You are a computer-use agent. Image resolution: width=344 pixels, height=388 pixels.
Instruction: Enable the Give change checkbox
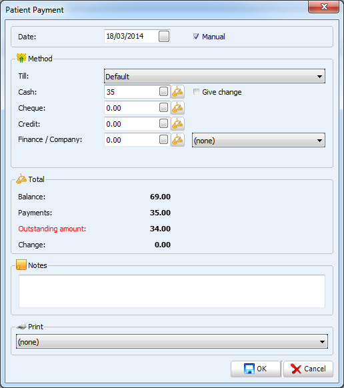pos(196,92)
